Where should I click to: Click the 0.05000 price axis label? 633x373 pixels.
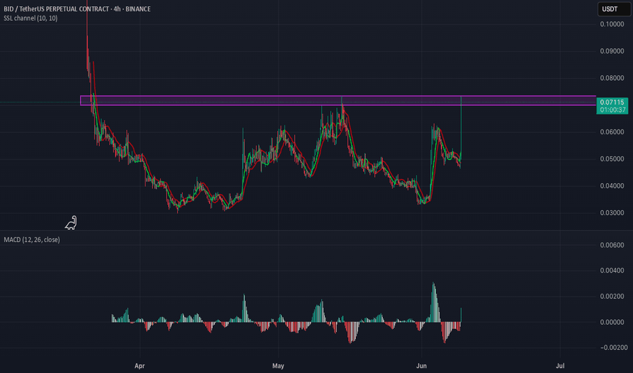(612, 159)
